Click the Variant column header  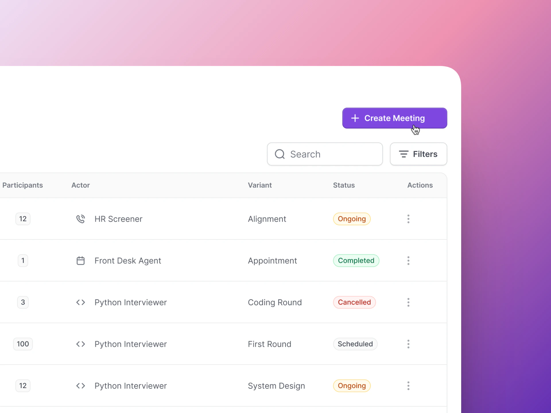click(259, 185)
